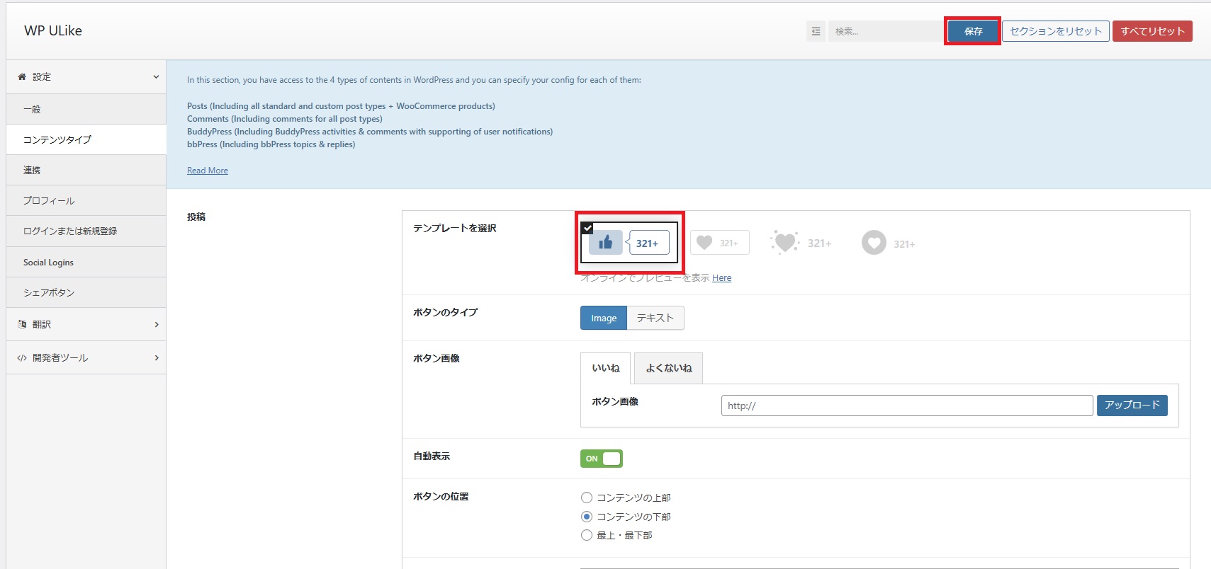Switch to the よくないね tab

[668, 368]
